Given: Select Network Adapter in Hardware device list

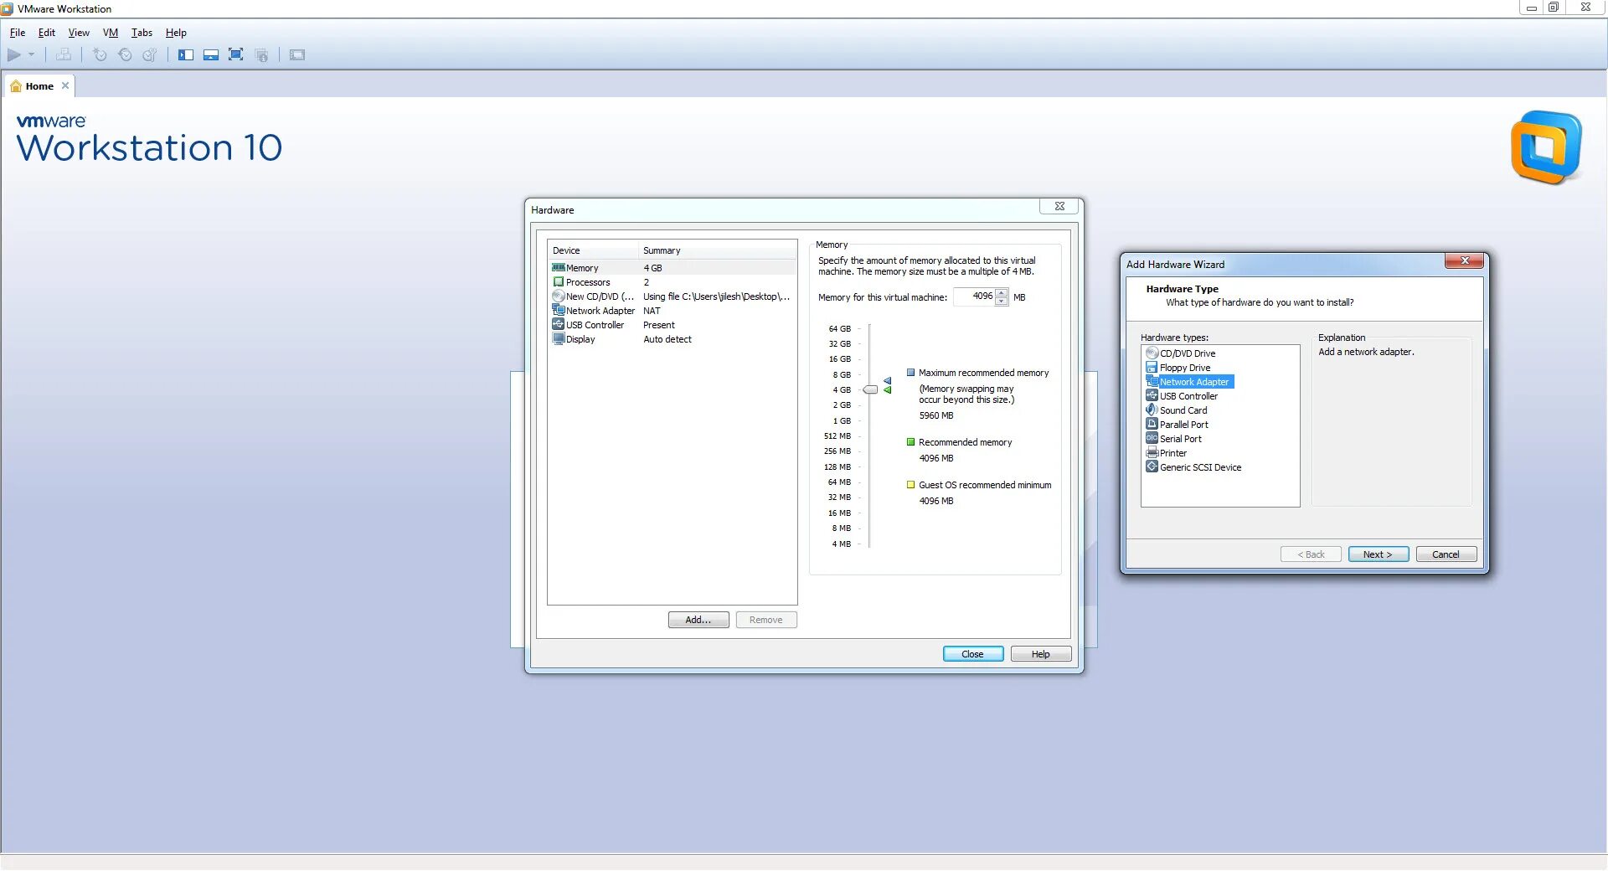Looking at the screenshot, I should click(672, 311).
